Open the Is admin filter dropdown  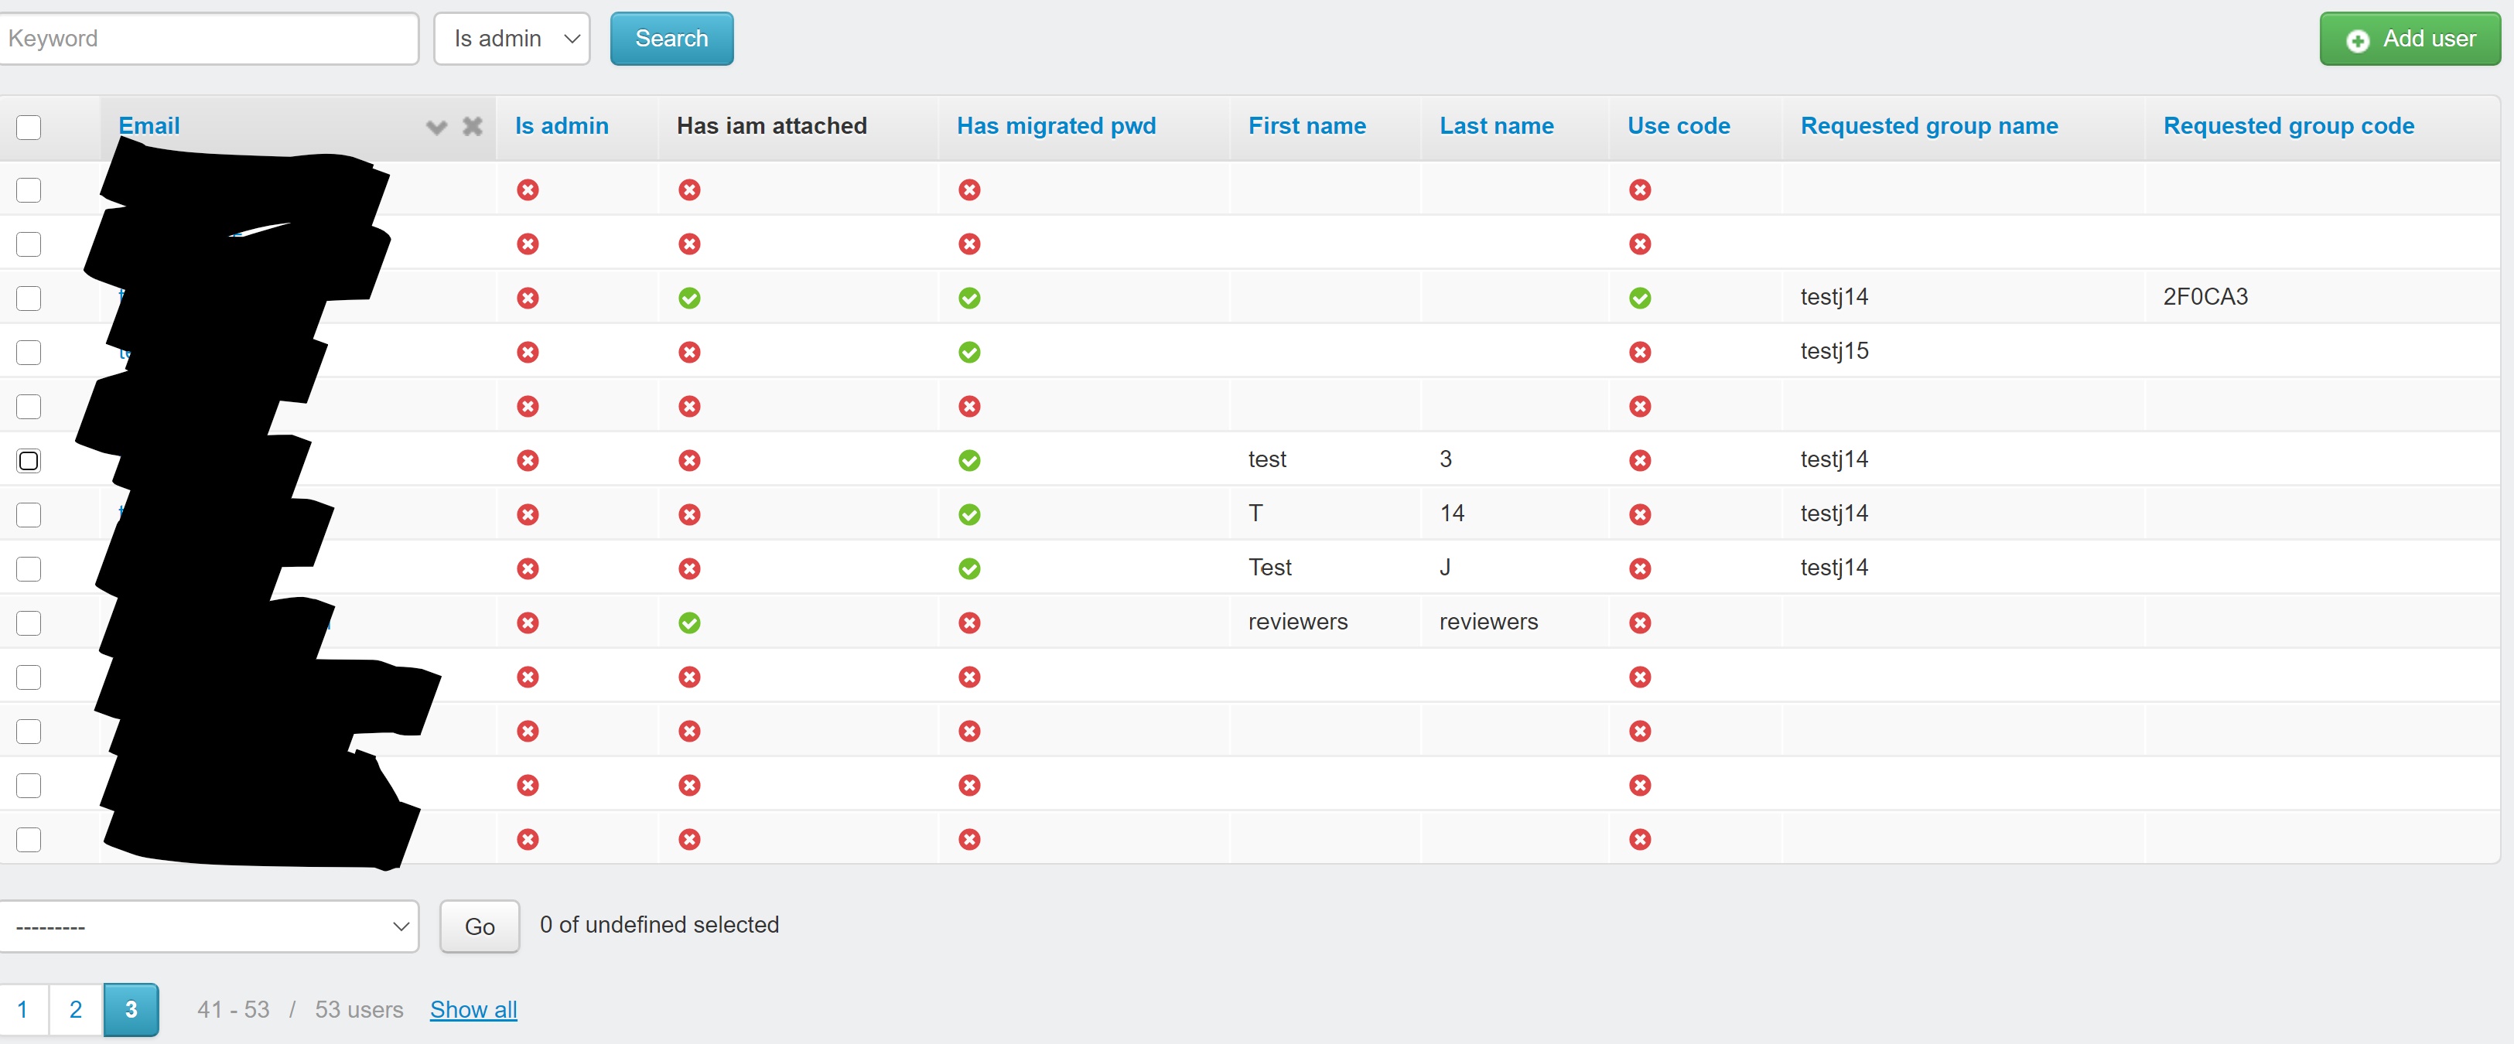click(511, 39)
